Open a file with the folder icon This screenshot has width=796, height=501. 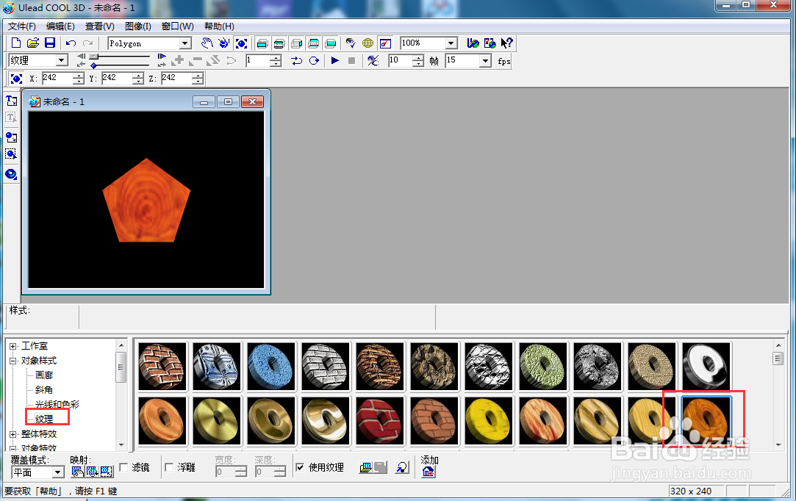click(33, 43)
